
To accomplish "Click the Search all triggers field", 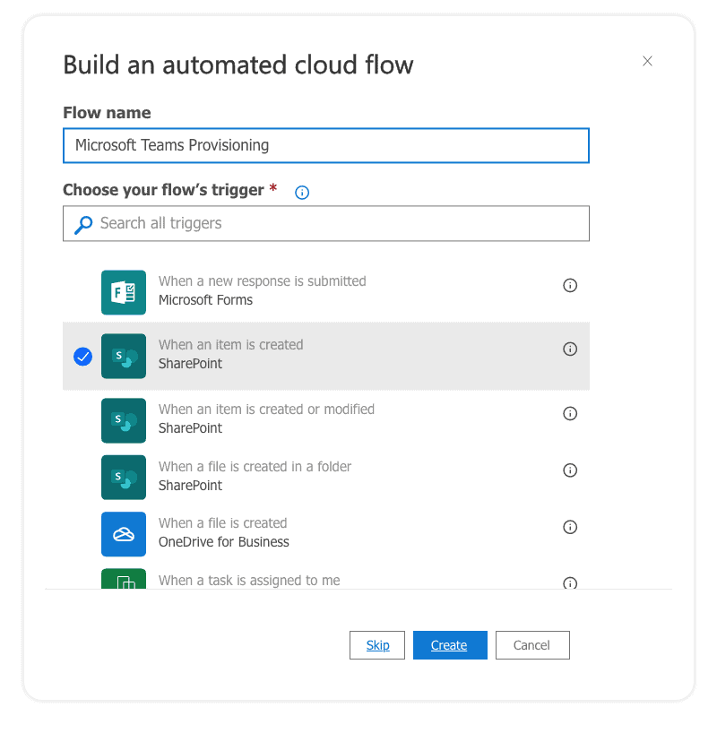I will 326,223.
